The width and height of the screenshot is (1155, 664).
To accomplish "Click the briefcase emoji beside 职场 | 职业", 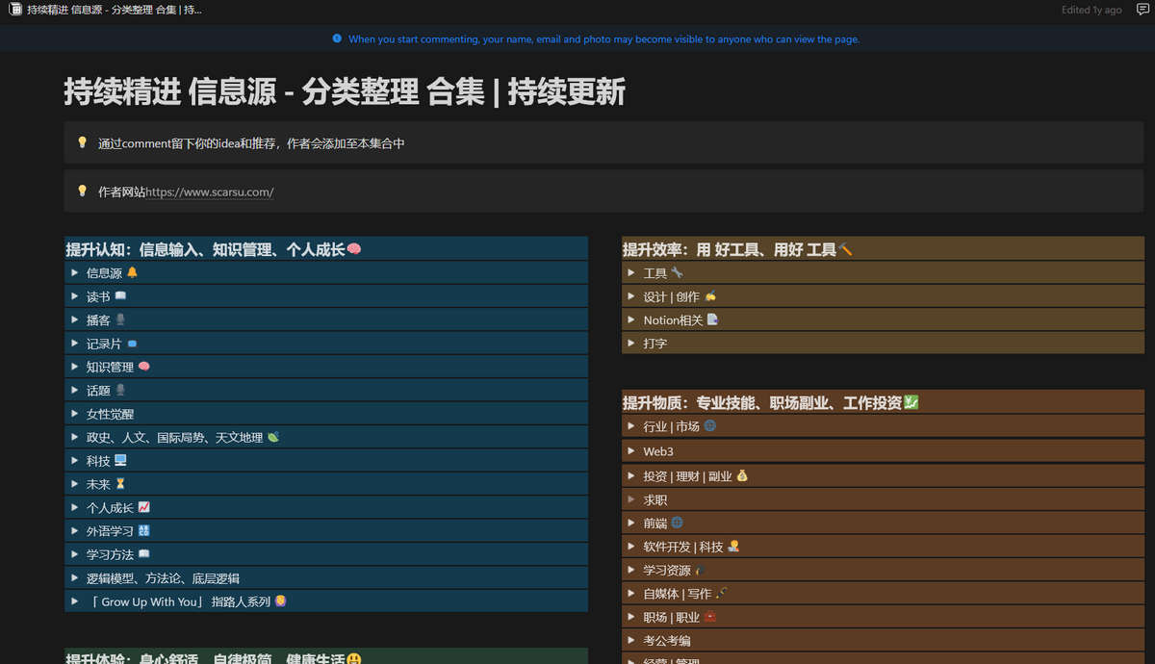I will click(x=710, y=617).
